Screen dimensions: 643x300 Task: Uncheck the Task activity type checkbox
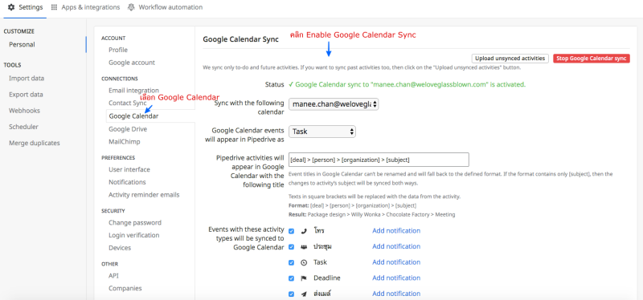(x=291, y=262)
